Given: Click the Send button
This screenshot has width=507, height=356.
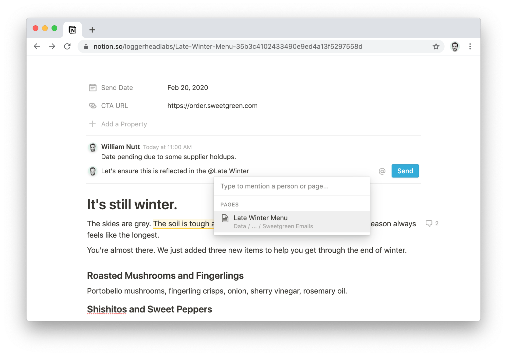Looking at the screenshot, I should [x=405, y=171].
